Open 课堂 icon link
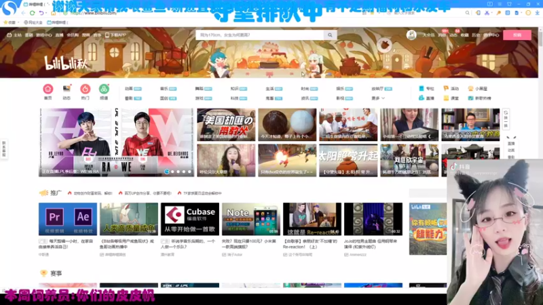 coord(451,98)
